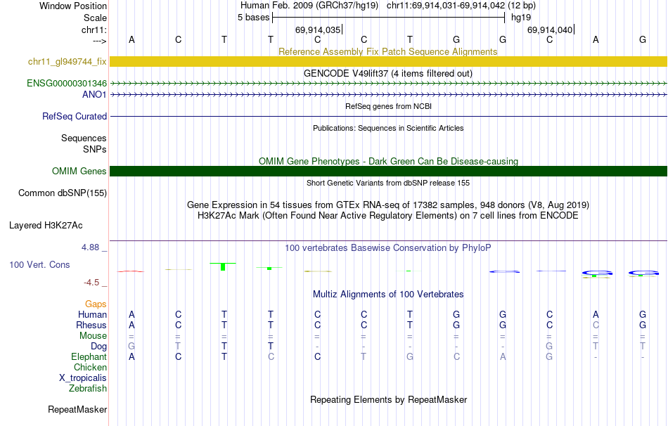Screen dimensions: 668x426
Task: Click the Reference Assembly Fix Patch Sequence Alignments title
Action: coord(388,52)
